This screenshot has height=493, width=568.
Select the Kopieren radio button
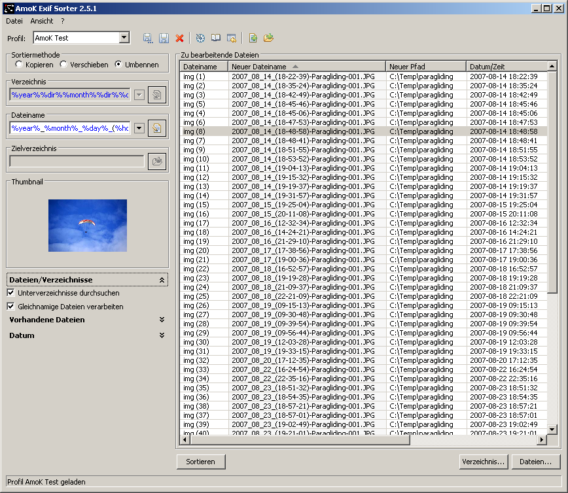[x=19, y=65]
